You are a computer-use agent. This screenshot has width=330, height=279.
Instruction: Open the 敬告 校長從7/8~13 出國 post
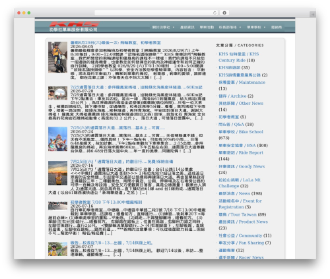click(x=112, y=243)
